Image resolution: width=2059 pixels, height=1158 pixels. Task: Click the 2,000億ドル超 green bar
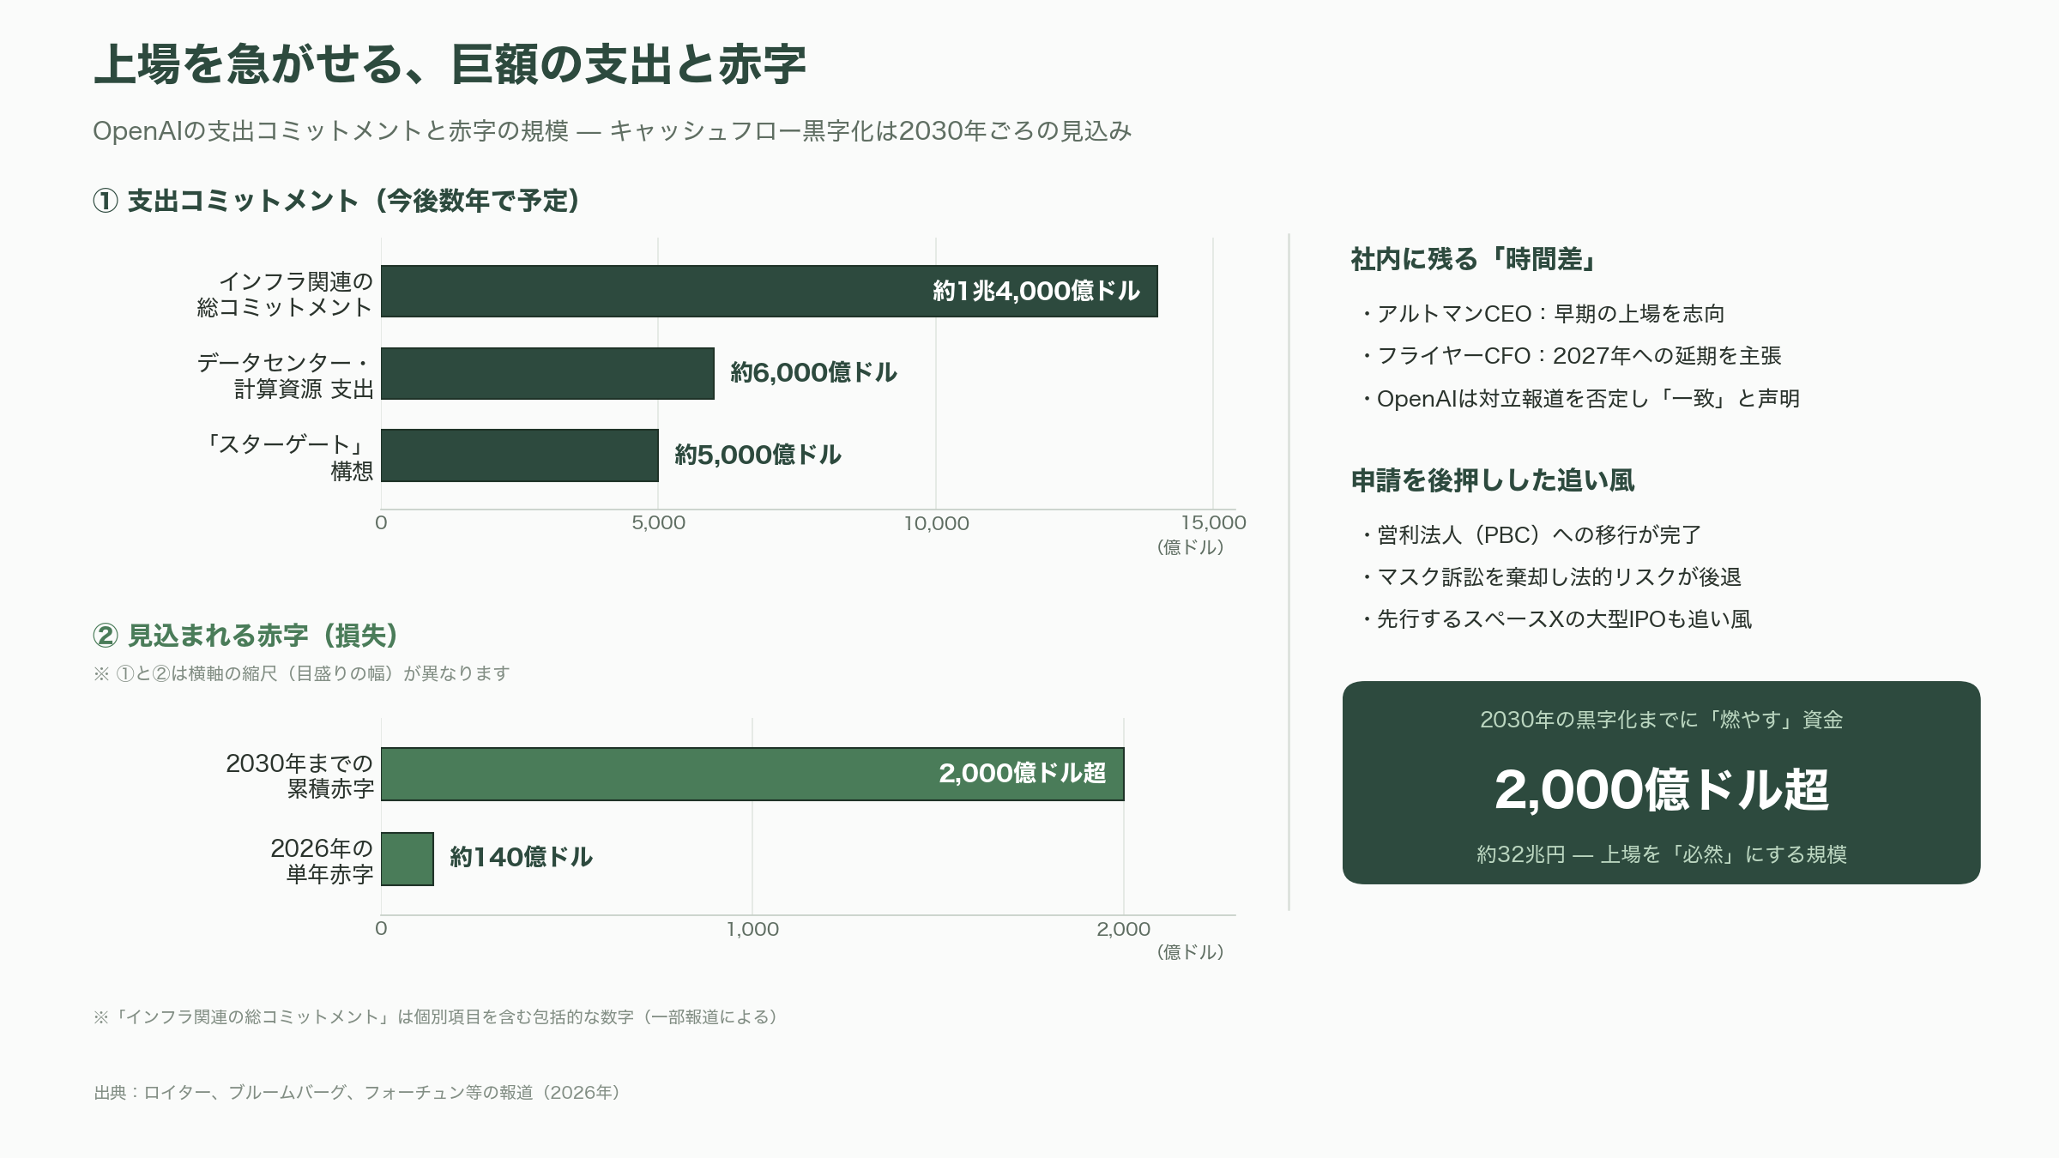click(x=752, y=774)
